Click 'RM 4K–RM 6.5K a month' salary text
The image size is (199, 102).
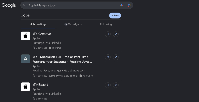65,76
